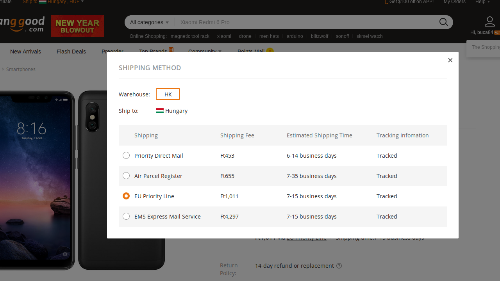Click 6-14 business days cell
Image resolution: width=500 pixels, height=281 pixels.
[x=312, y=155]
